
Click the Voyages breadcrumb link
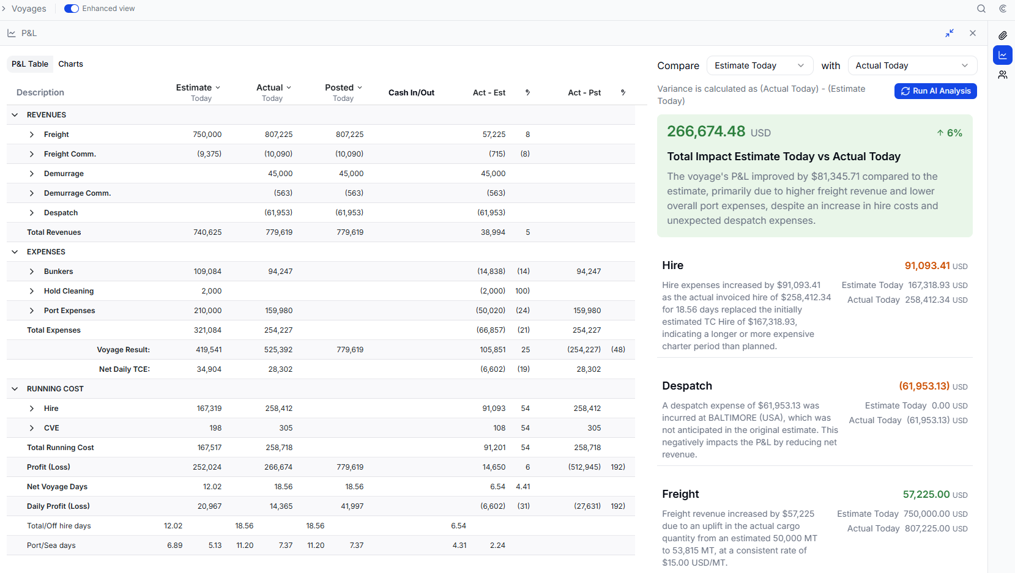click(29, 9)
